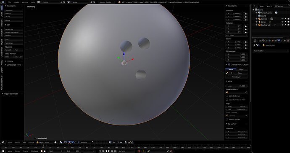
Task: Expand the Camera item in outliner
Action: [256, 19]
